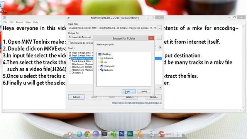Screen dimensions: 247x139
Task: Click the Computer icon in folder tree
Action: tap(102, 66)
